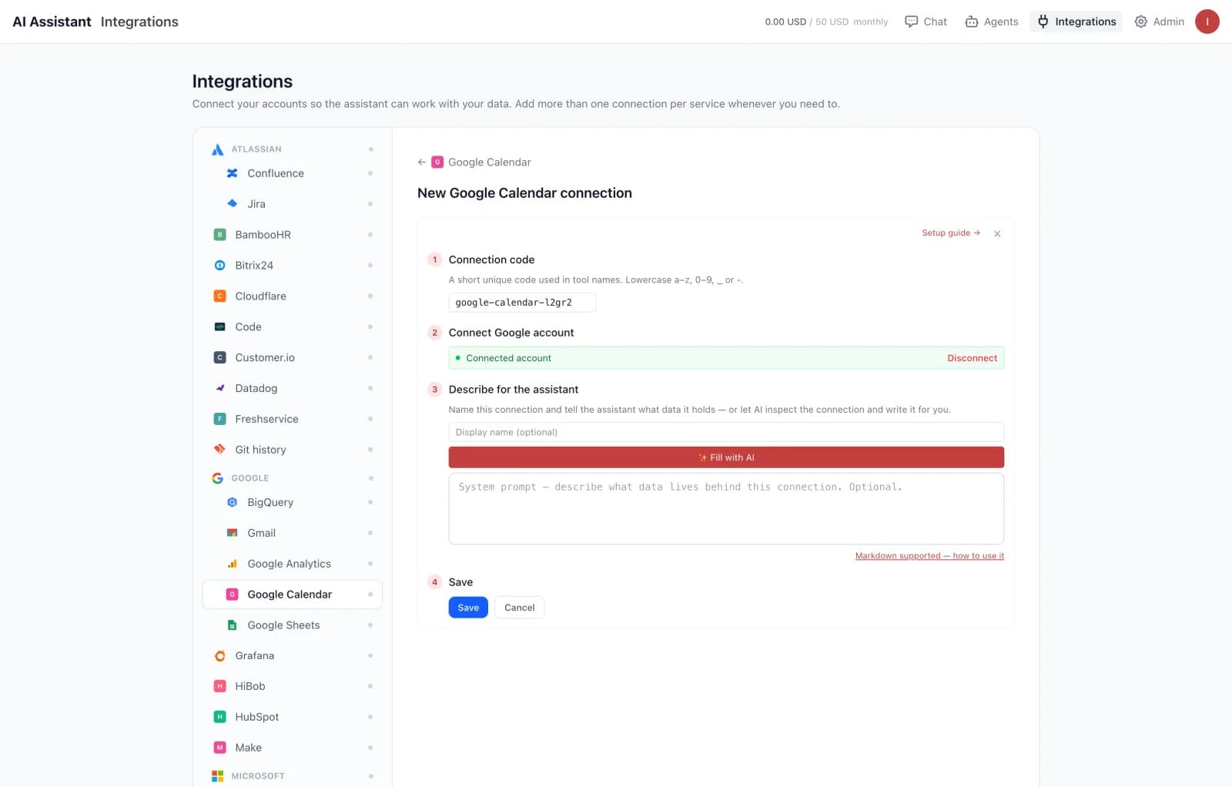Image resolution: width=1232 pixels, height=787 pixels.
Task: Click the Gmail icon
Action: (x=232, y=533)
